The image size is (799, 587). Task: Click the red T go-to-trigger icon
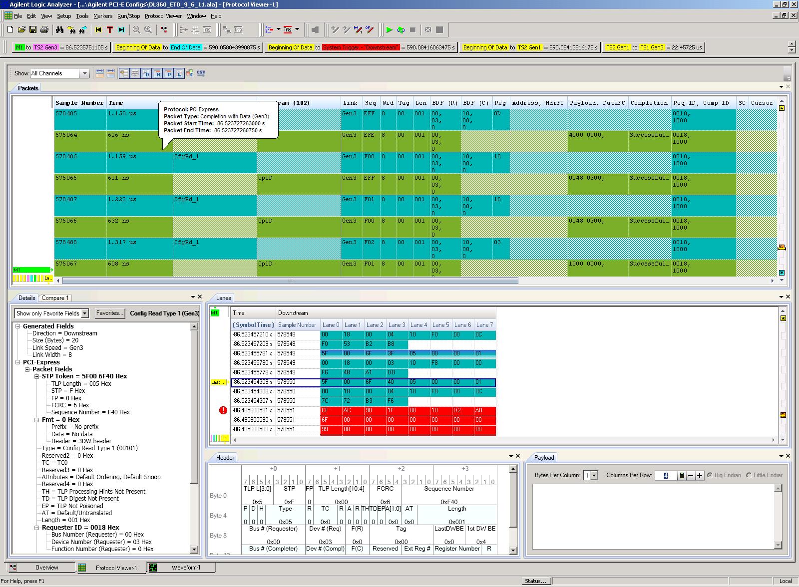(x=110, y=30)
